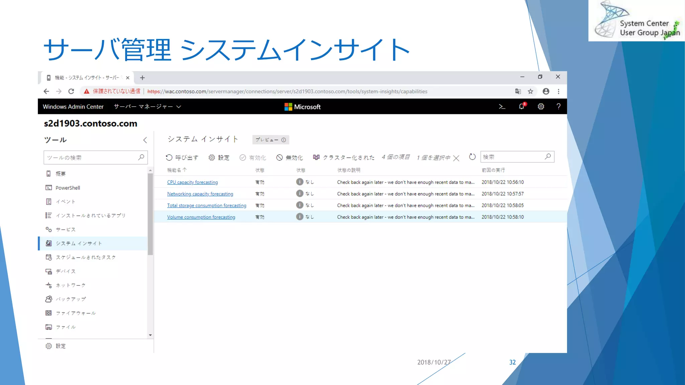Select システム インサイト in tools list
Image resolution: width=685 pixels, height=385 pixels.
tap(92, 243)
